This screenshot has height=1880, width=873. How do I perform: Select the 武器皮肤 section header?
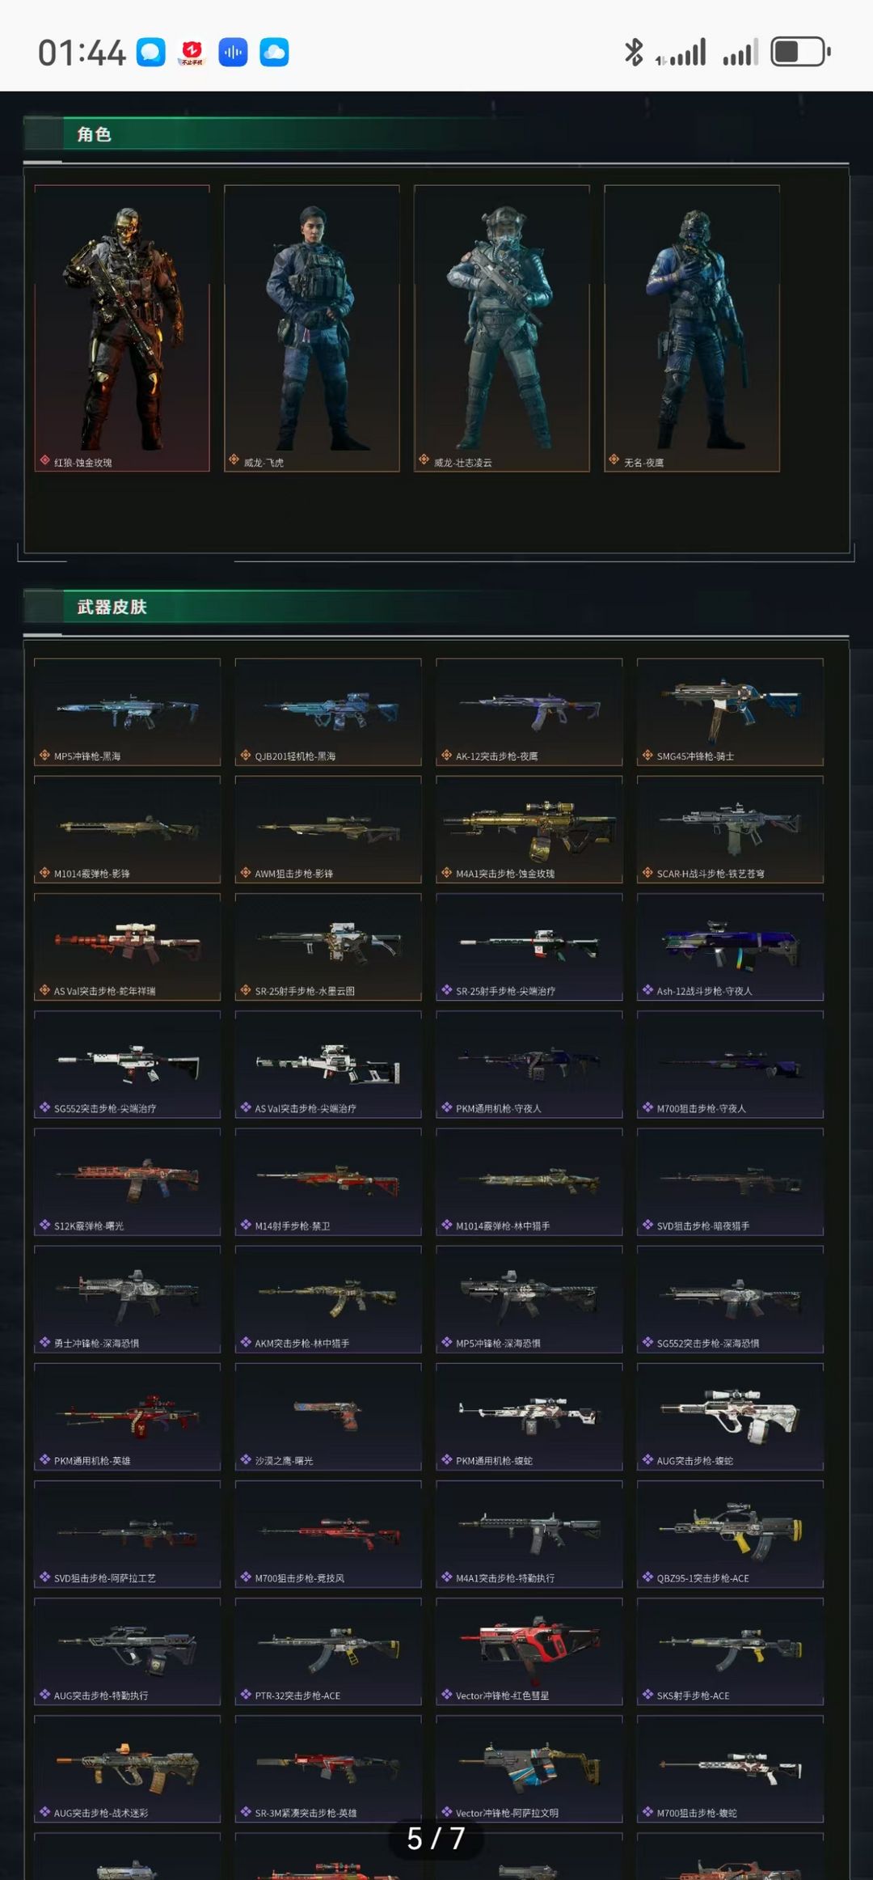112,607
